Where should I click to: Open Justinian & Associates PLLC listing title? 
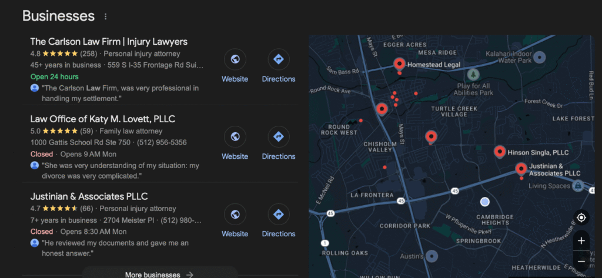[89, 196]
